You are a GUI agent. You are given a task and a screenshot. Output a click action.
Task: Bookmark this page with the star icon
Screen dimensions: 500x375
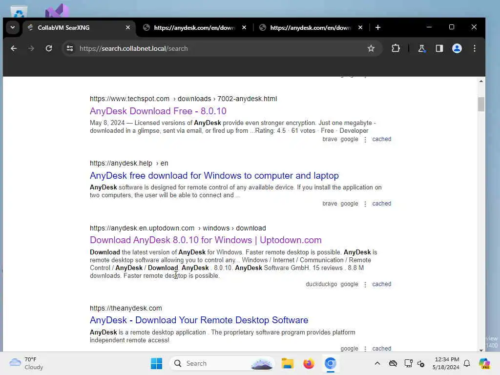click(371, 48)
